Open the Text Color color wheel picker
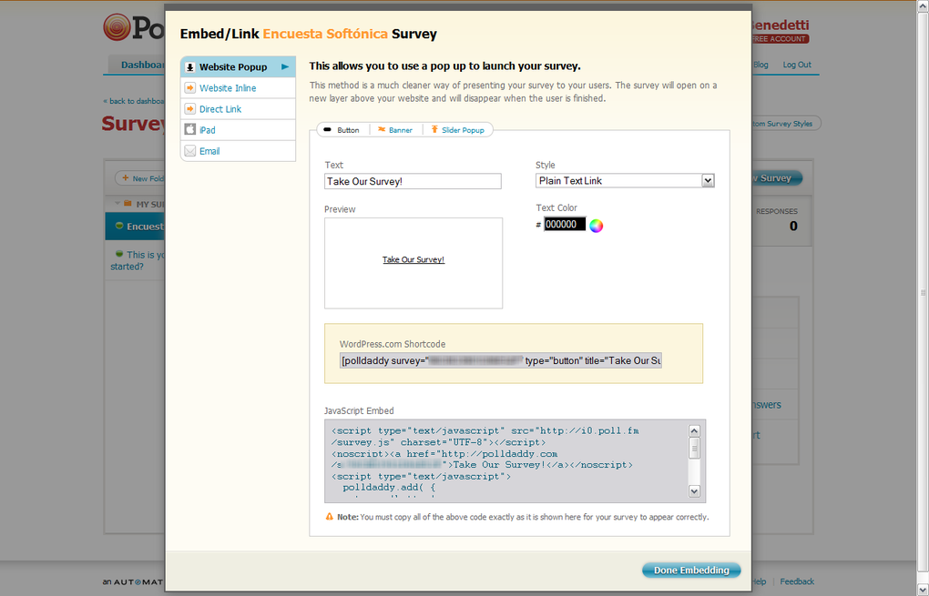This screenshot has width=929, height=596. click(597, 225)
